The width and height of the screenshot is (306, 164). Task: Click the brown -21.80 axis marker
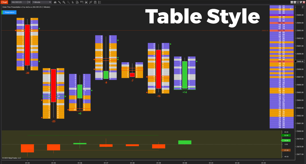click(286, 150)
